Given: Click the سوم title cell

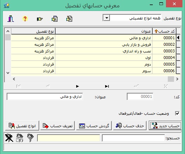Looking at the screenshot, I should tap(104, 71).
